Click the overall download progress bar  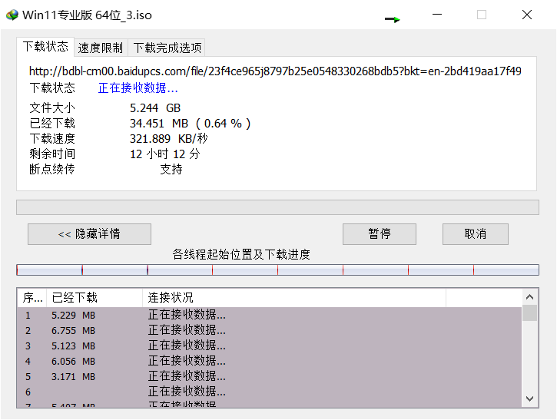[x=277, y=207]
